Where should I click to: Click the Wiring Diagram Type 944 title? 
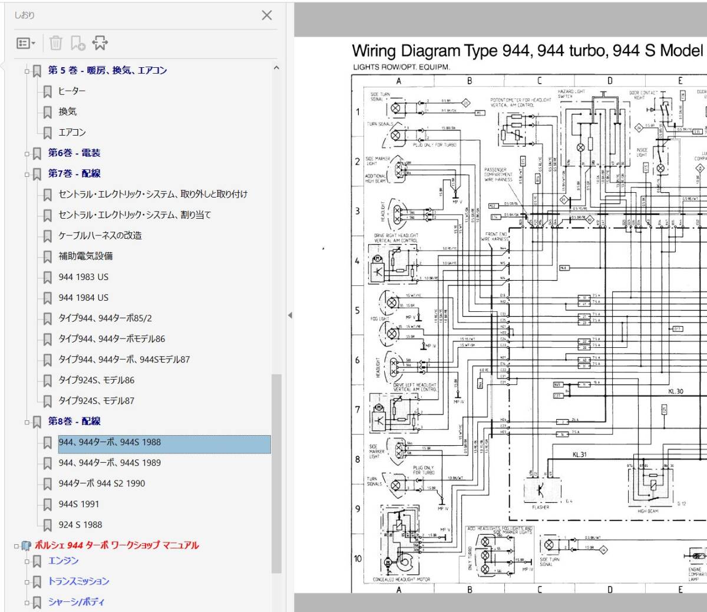coord(528,51)
